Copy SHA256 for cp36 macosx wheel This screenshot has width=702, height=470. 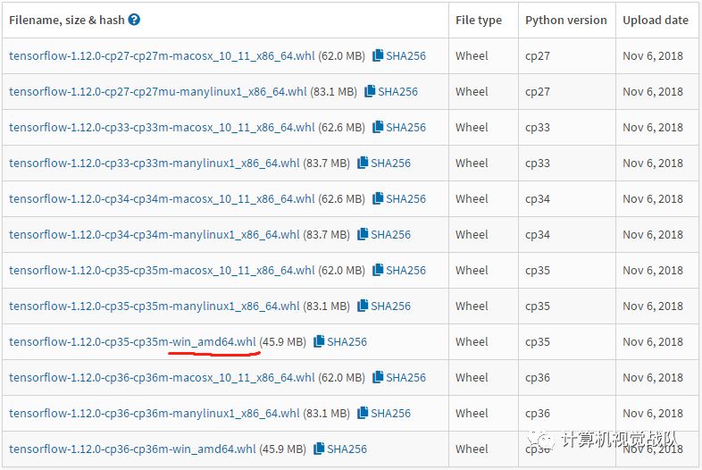(x=399, y=377)
